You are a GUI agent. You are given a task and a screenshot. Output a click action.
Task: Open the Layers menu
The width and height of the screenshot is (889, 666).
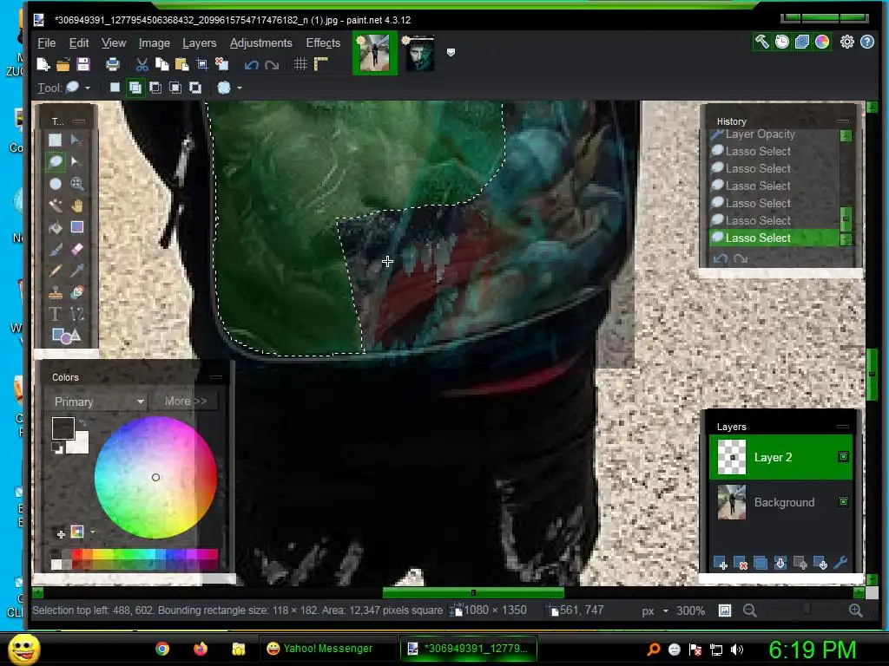tap(199, 43)
